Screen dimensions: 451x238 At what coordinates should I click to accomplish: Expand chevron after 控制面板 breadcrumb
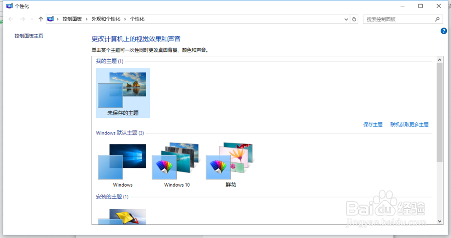coord(87,19)
